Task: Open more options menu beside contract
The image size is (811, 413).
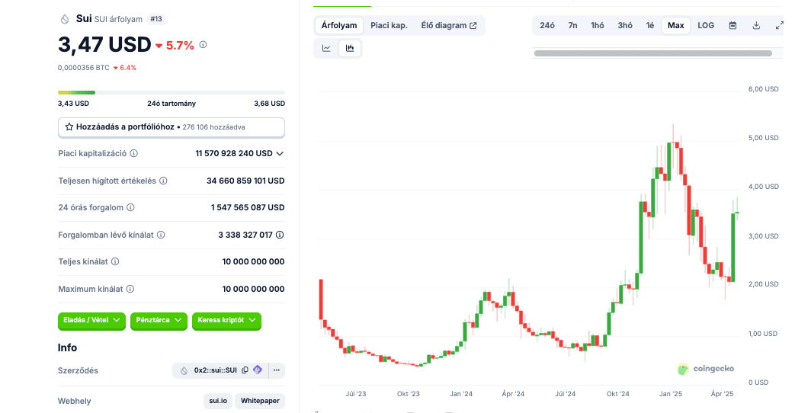Action: 277,370
